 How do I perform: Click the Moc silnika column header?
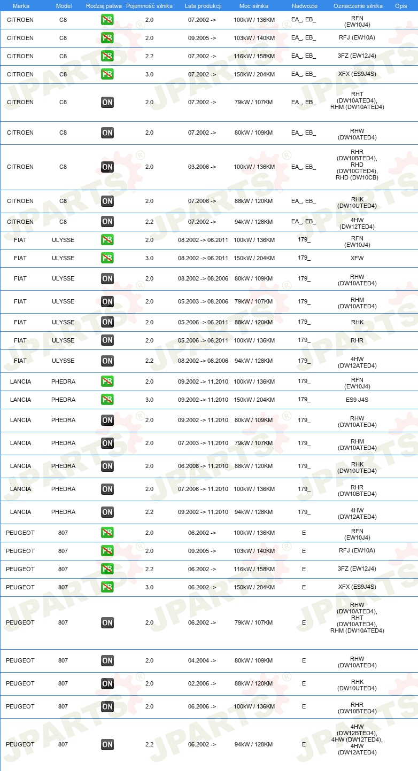click(254, 6)
